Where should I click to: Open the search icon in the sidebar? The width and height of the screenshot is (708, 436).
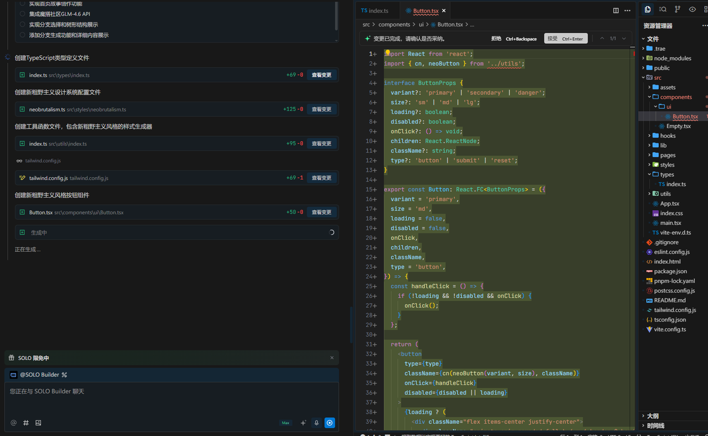663,9
